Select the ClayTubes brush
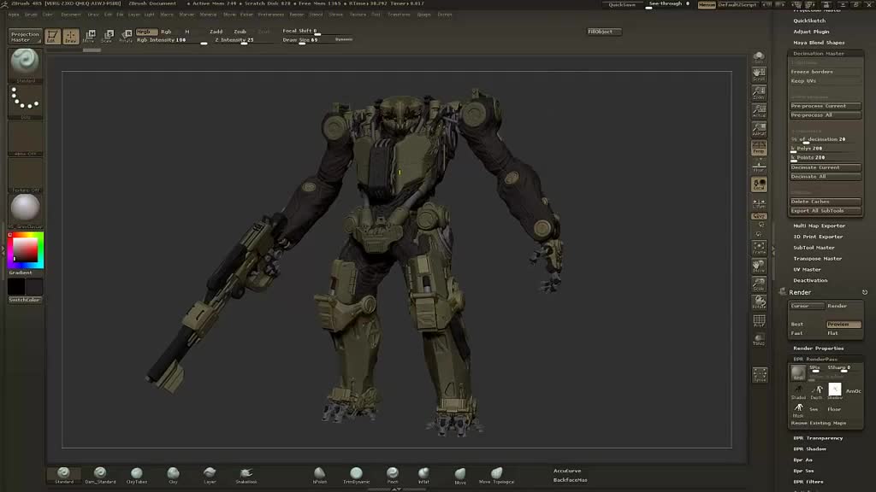The width and height of the screenshot is (876, 492). pos(137,475)
